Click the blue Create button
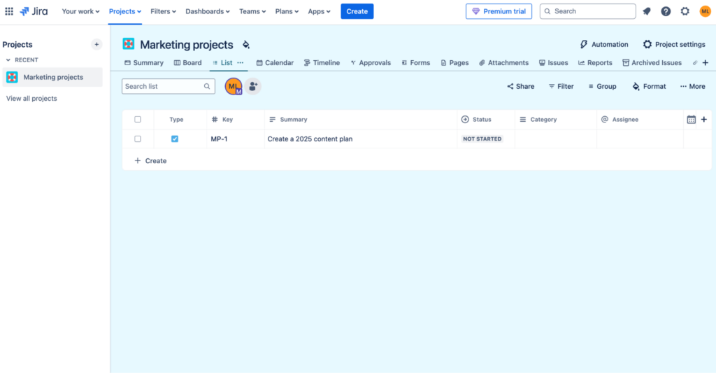The width and height of the screenshot is (716, 373). point(357,11)
